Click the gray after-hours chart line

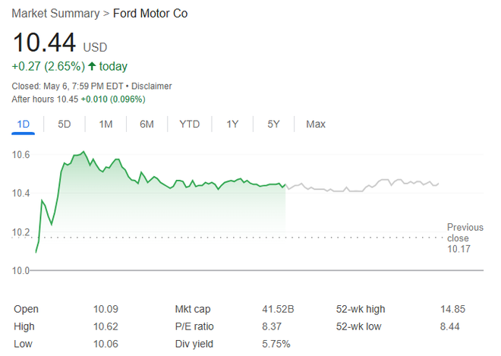tap(361, 186)
